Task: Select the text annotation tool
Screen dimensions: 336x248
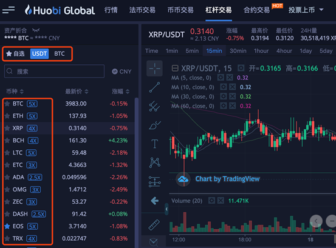Action: 154,144
